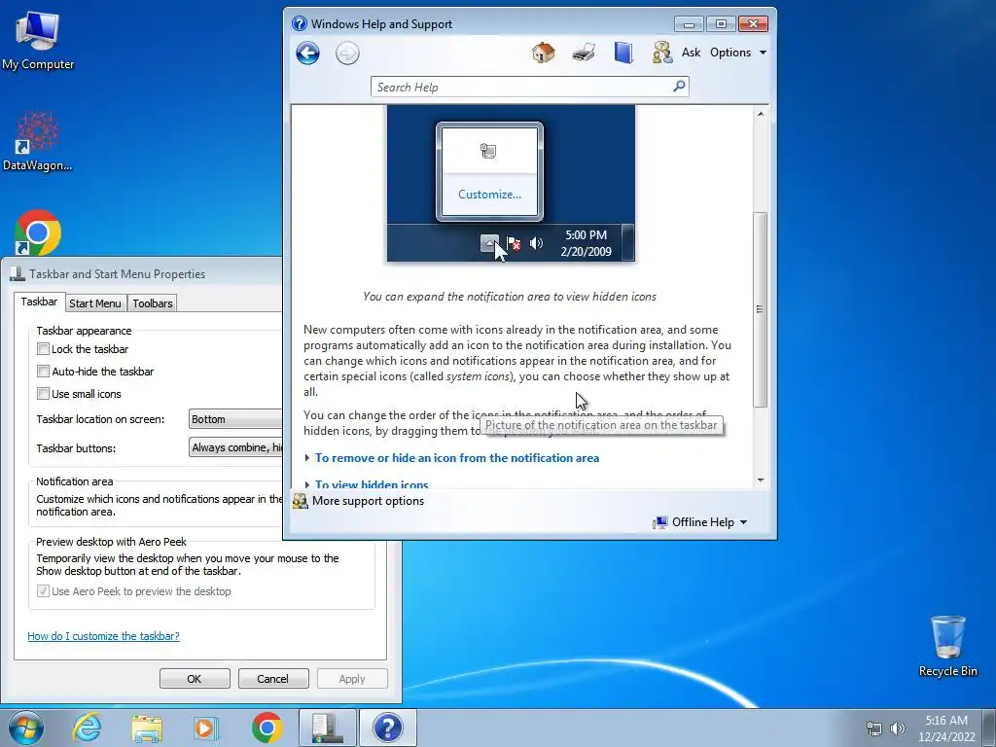The height and width of the screenshot is (747, 996).
Task: Open Taskbar location on screen dropdown
Action: (x=235, y=419)
